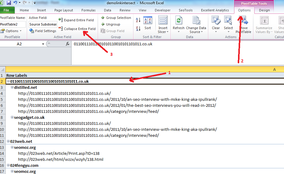The height and width of the screenshot is (174, 284).
Task: Click the Group Selection icon
Action: (x=116, y=17)
